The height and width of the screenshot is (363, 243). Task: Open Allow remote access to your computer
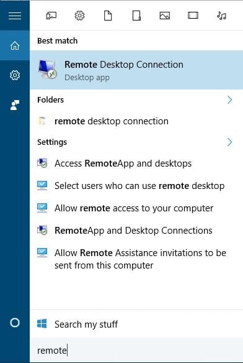point(136,208)
